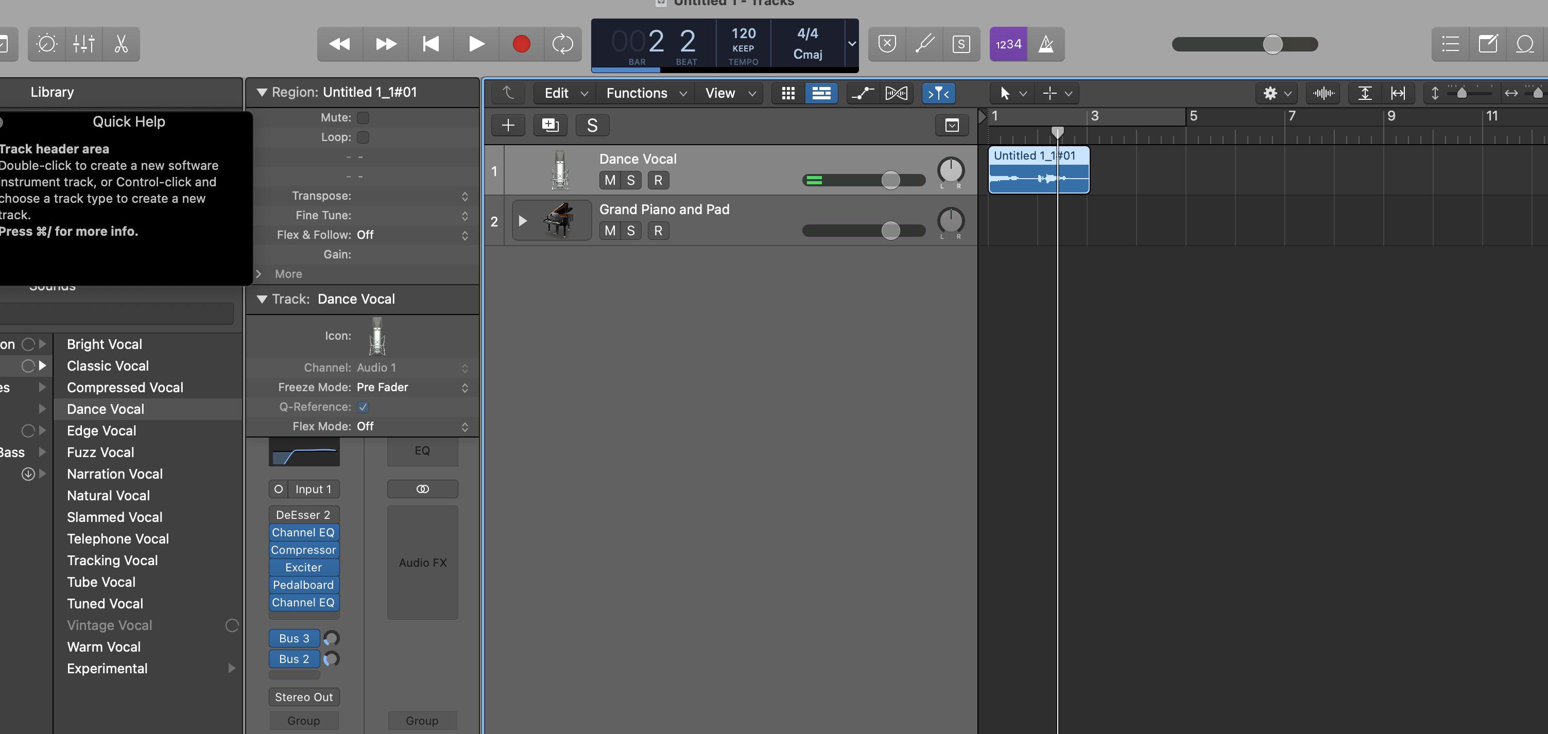Enable cycle playback mode
Viewport: 1548px width, 734px height.
pos(562,44)
